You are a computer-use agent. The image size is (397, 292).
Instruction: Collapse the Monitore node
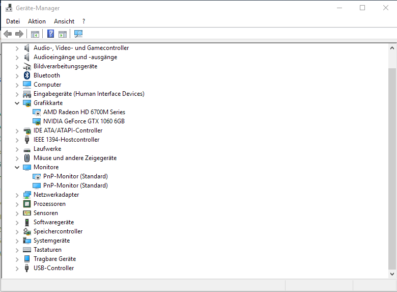(17, 167)
